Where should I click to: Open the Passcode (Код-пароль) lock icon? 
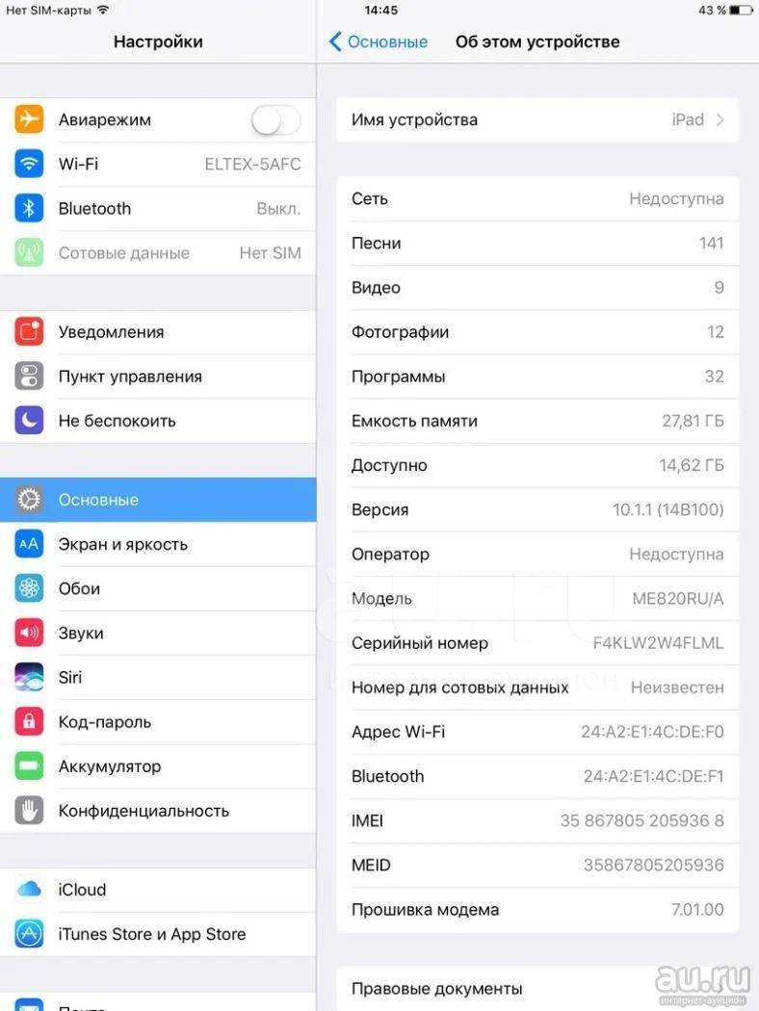[29, 721]
